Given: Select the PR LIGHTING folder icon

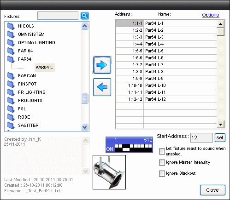Looking at the screenshot, I should [11, 92].
